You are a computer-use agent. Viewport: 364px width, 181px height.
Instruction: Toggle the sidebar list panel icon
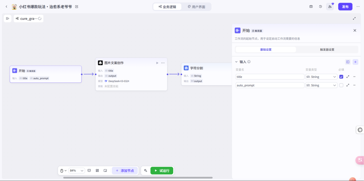point(7,19)
